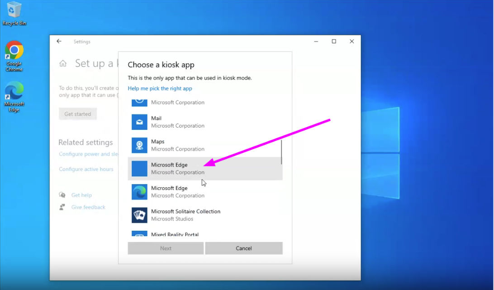Pick the Mixed Reality Portal entry
The image size is (494, 290).
[175, 234]
